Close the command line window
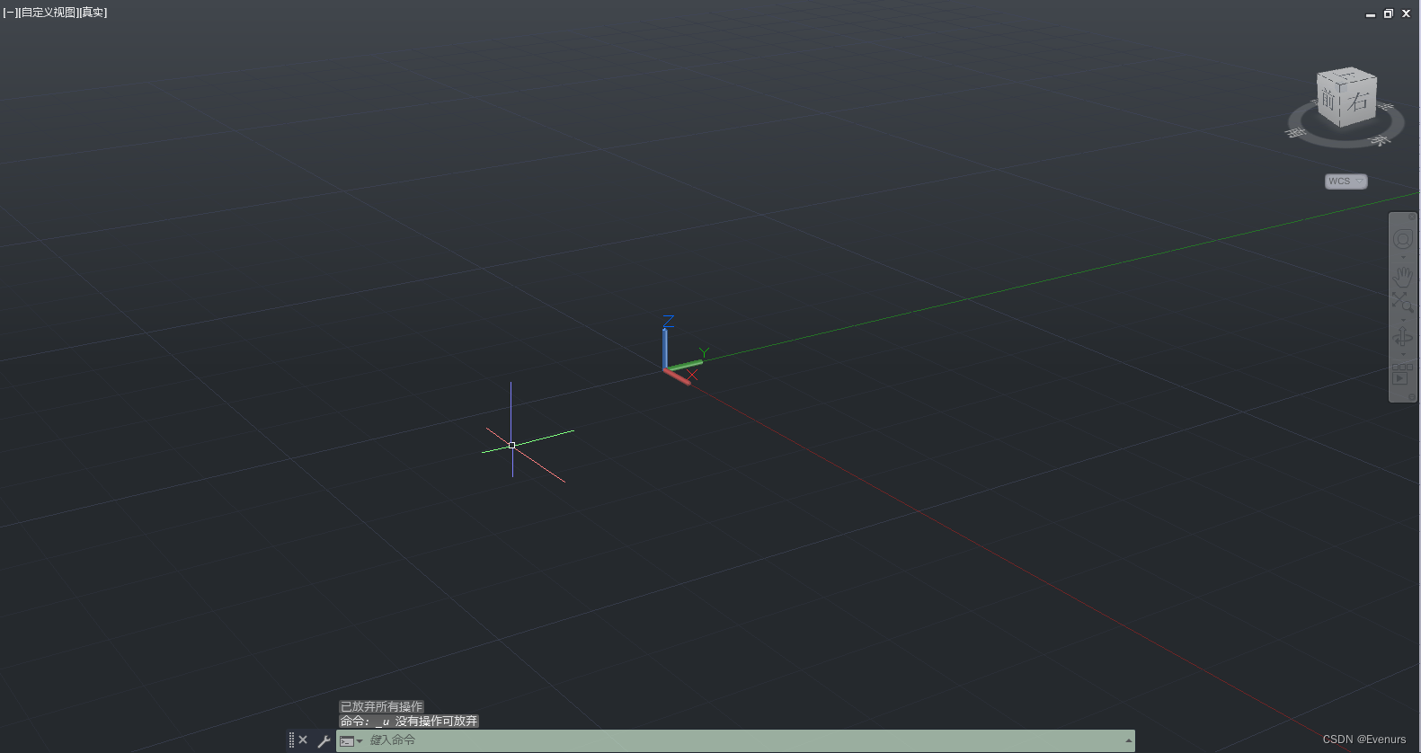This screenshot has width=1421, height=753. pyautogui.click(x=303, y=740)
